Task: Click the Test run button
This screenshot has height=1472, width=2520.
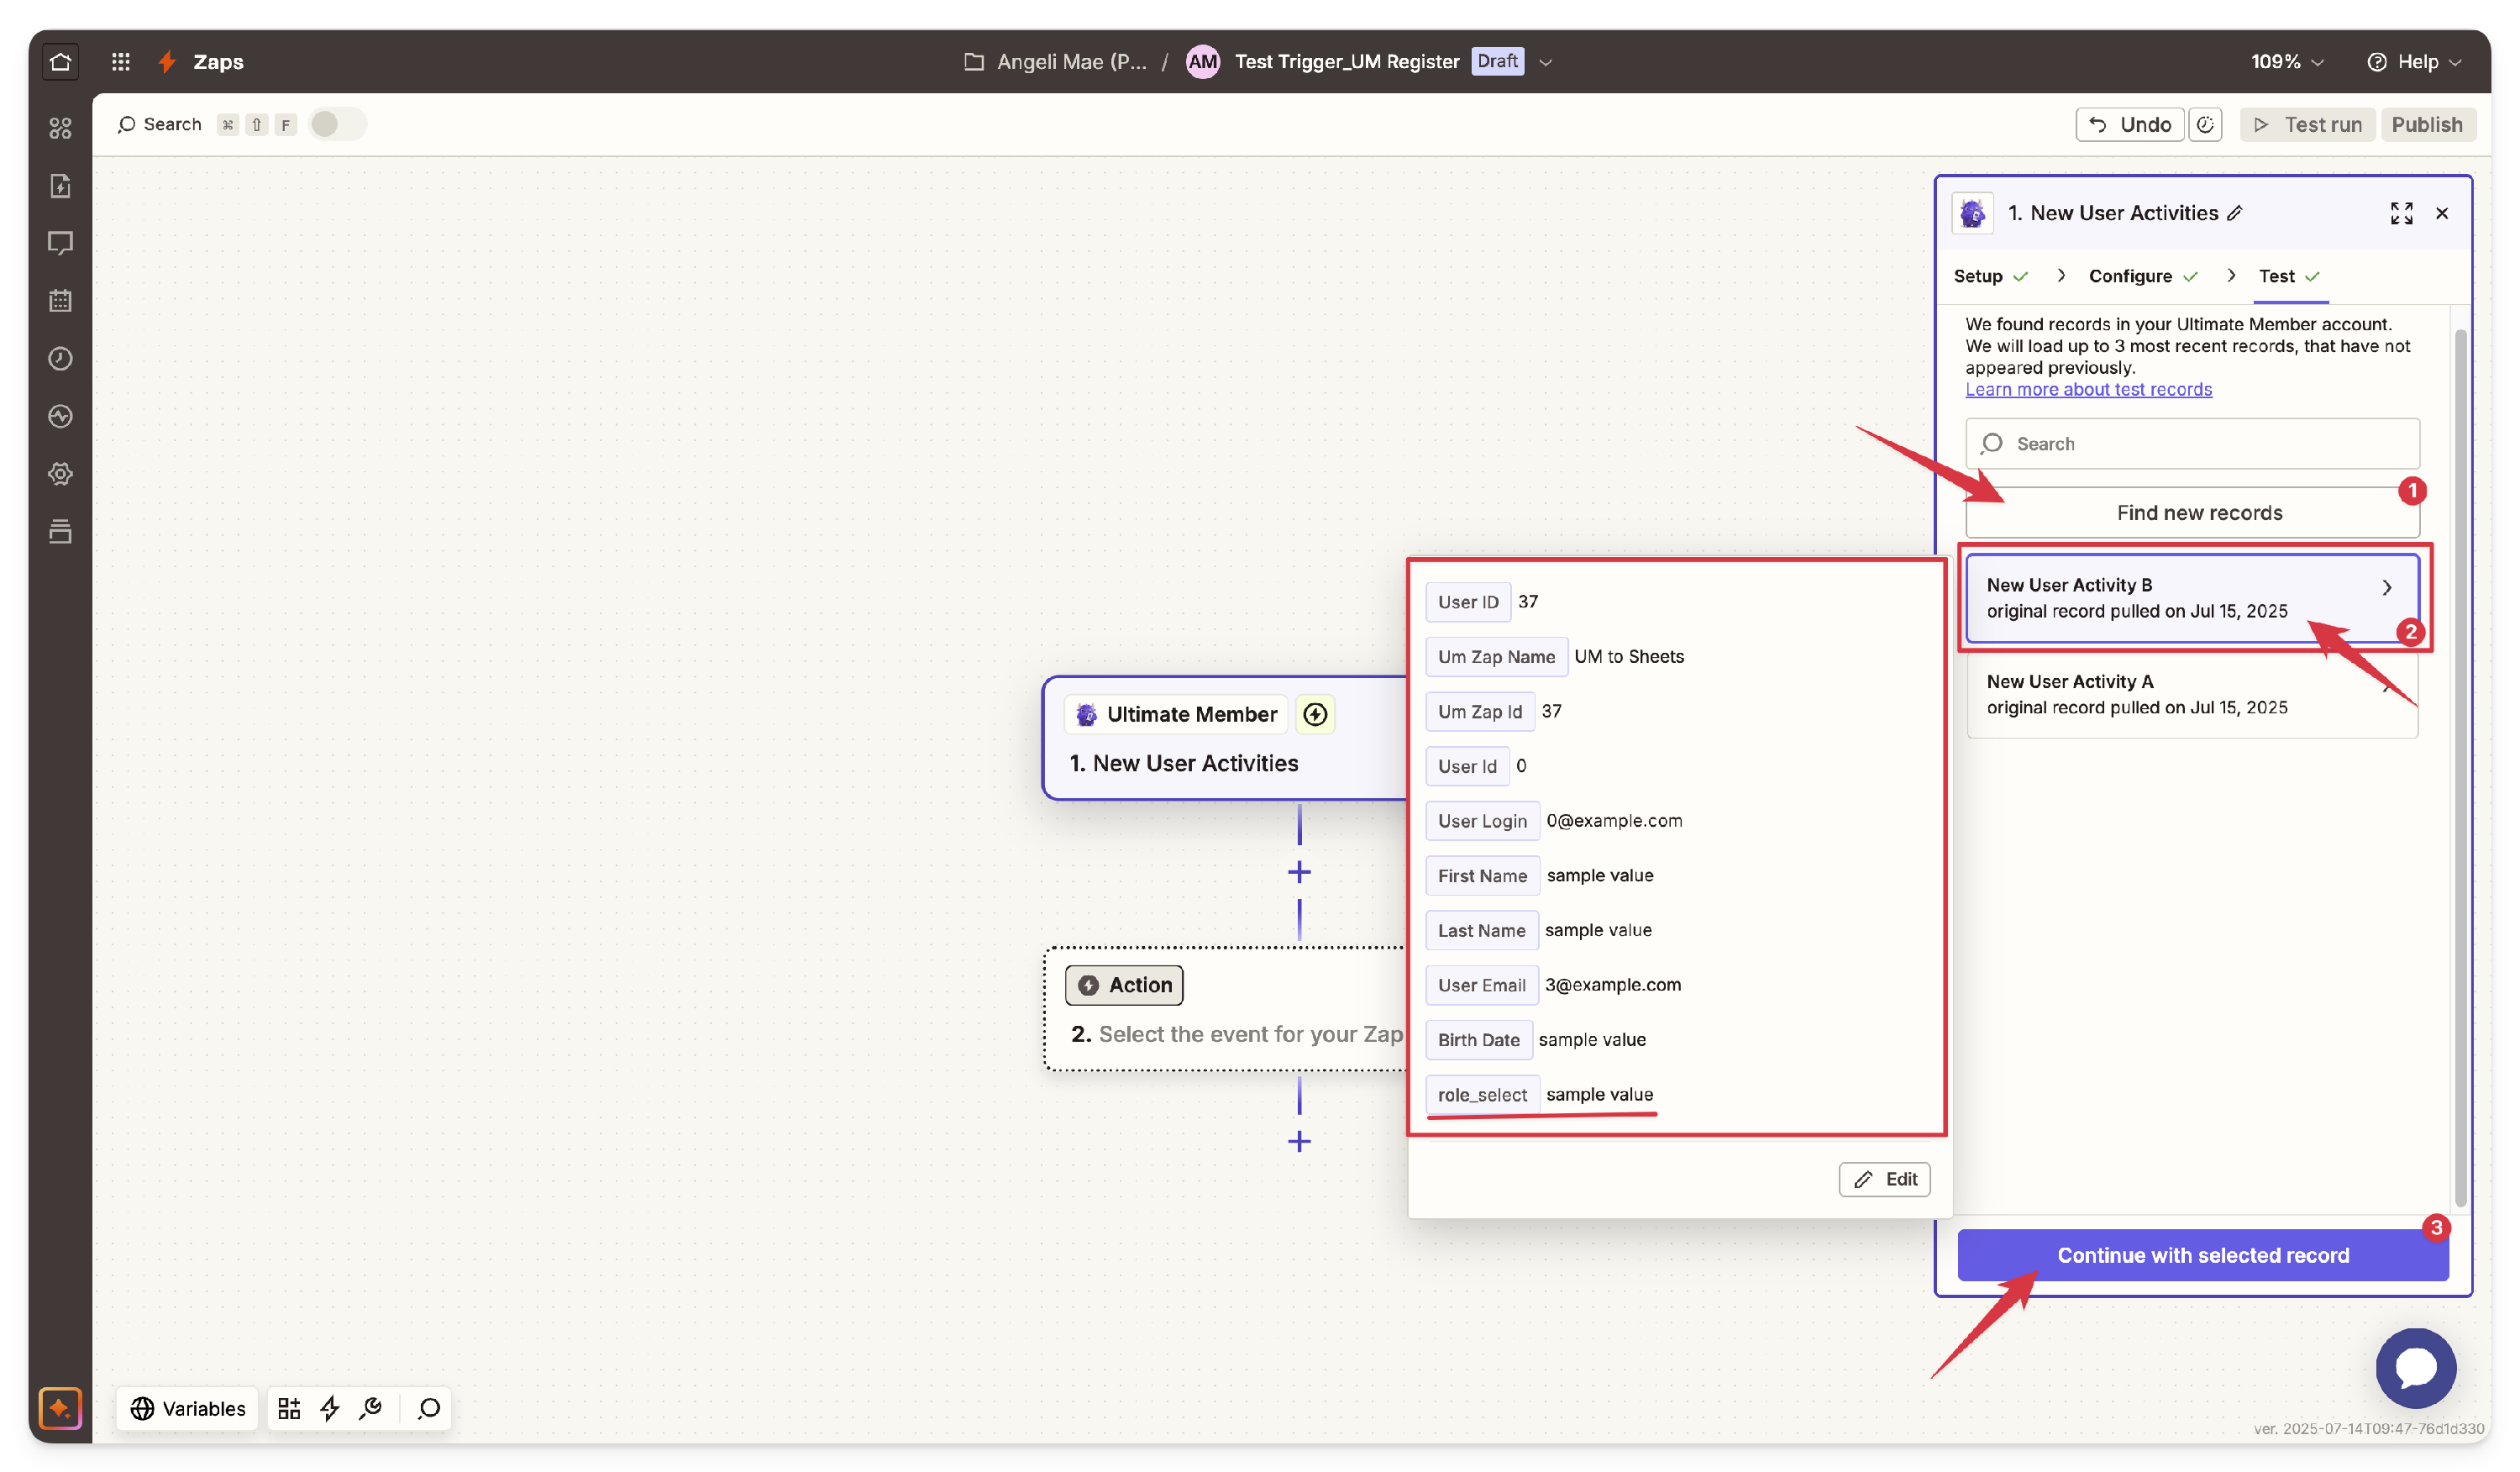Action: tap(2307, 125)
